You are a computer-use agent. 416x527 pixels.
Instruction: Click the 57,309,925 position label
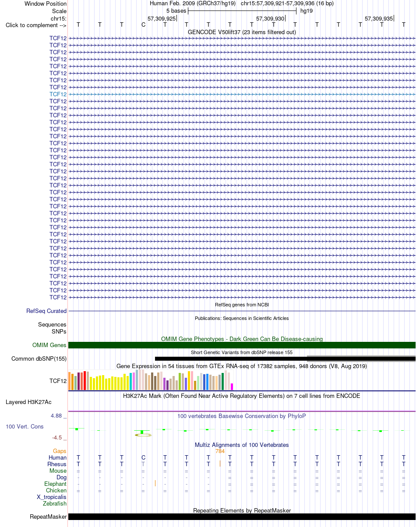[162, 19]
